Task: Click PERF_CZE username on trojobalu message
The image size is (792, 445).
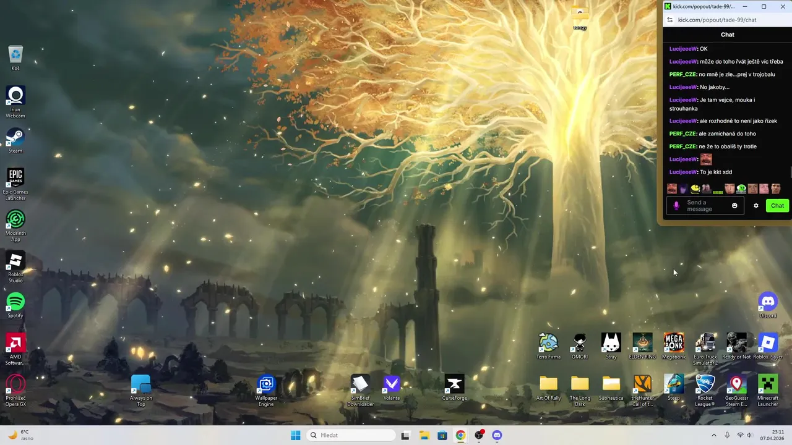Action: pos(683,74)
